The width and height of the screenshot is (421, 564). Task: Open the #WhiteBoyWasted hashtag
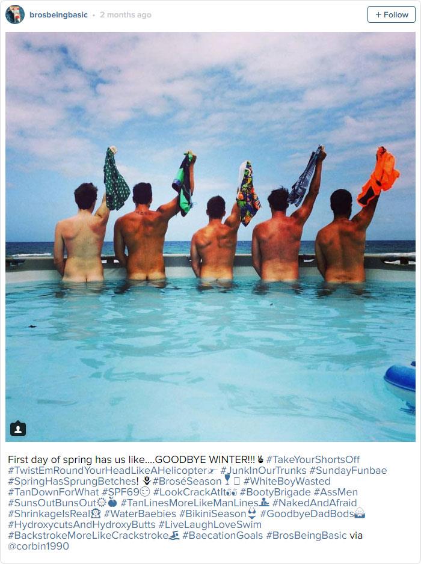click(x=287, y=481)
